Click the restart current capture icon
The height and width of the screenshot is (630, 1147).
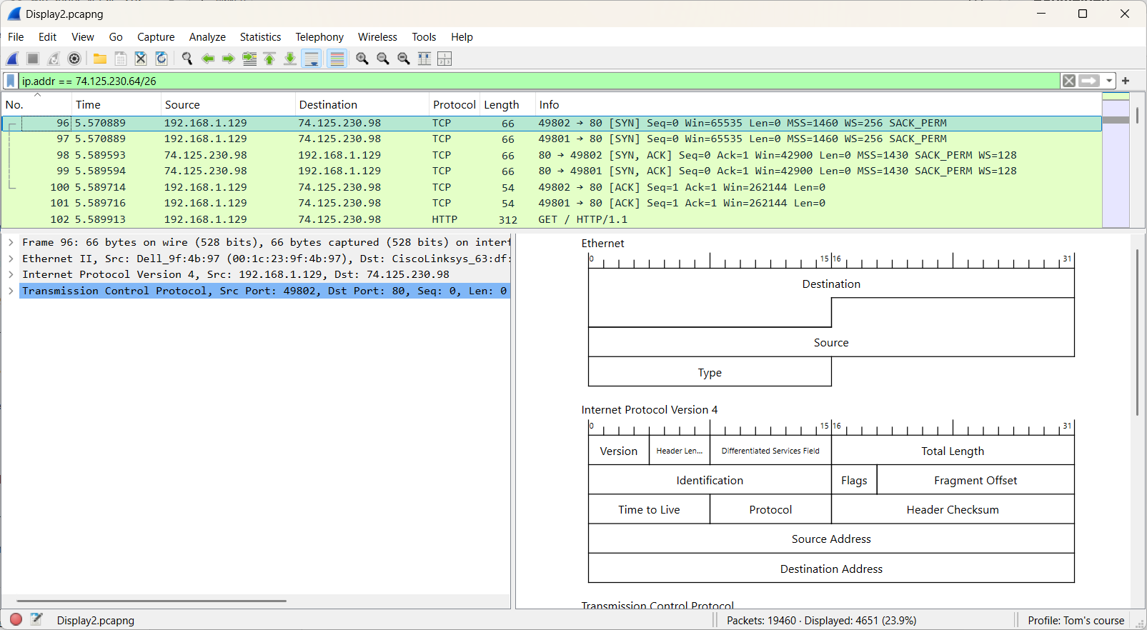pyautogui.click(x=54, y=59)
